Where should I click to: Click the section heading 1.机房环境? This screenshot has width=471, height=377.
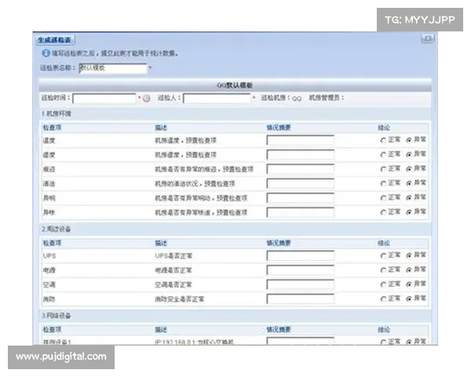point(57,114)
